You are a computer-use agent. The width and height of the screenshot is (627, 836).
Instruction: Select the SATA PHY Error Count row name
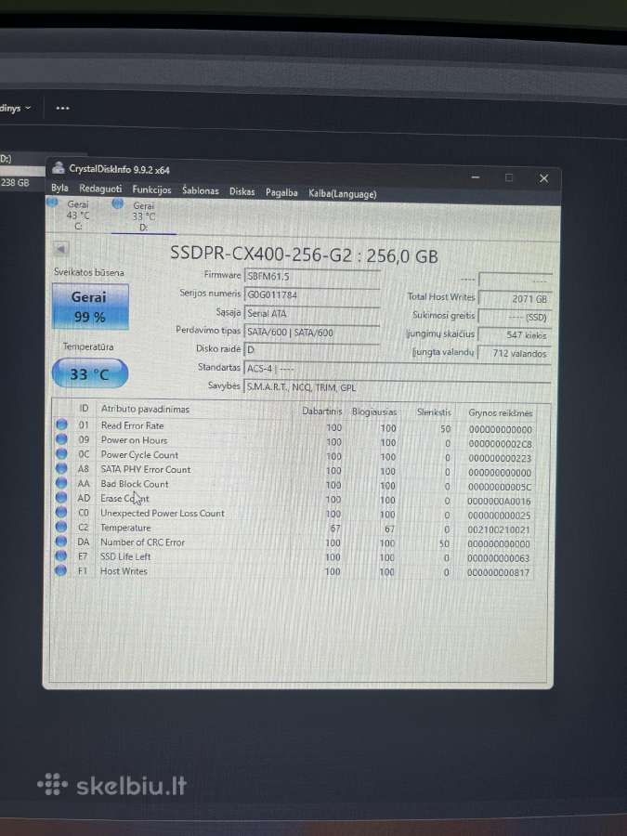146,469
